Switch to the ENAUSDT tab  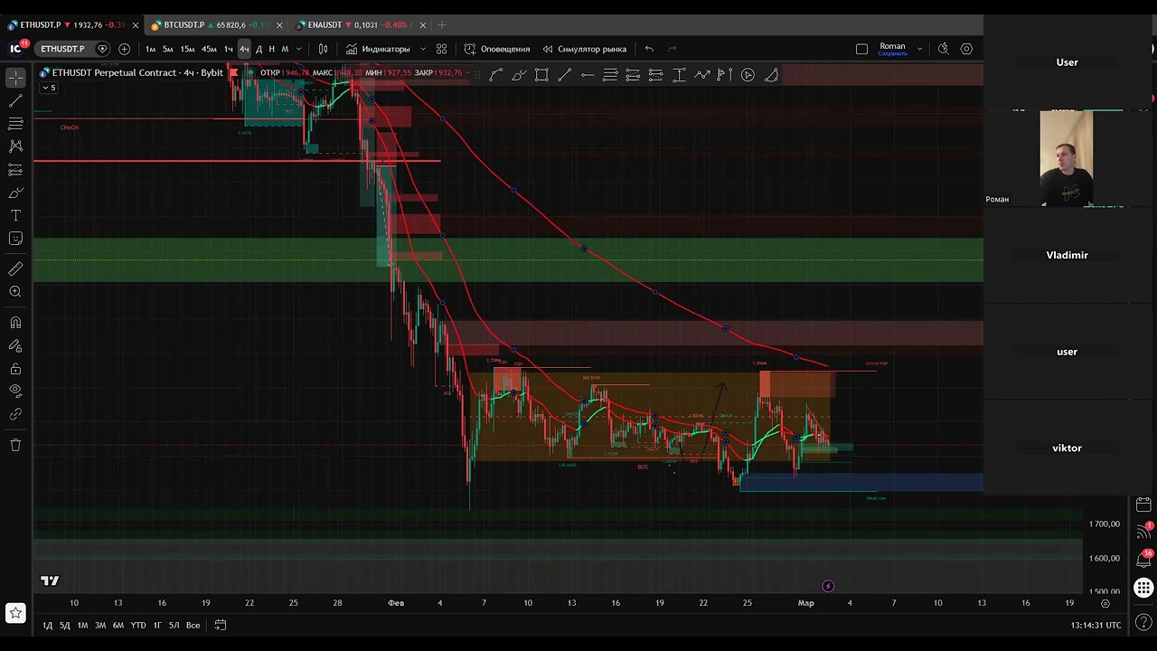point(362,25)
